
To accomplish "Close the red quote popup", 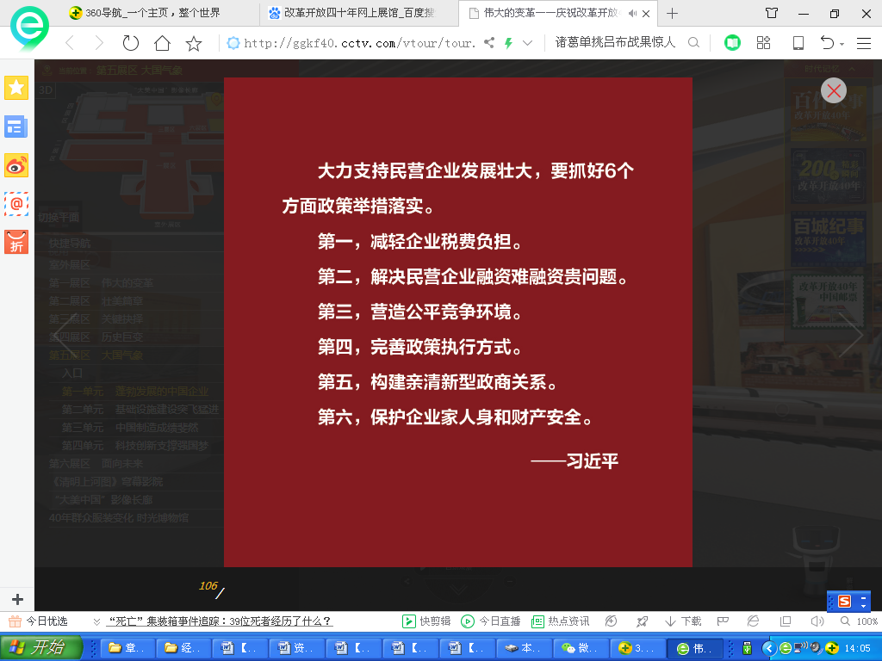I will pos(833,90).
